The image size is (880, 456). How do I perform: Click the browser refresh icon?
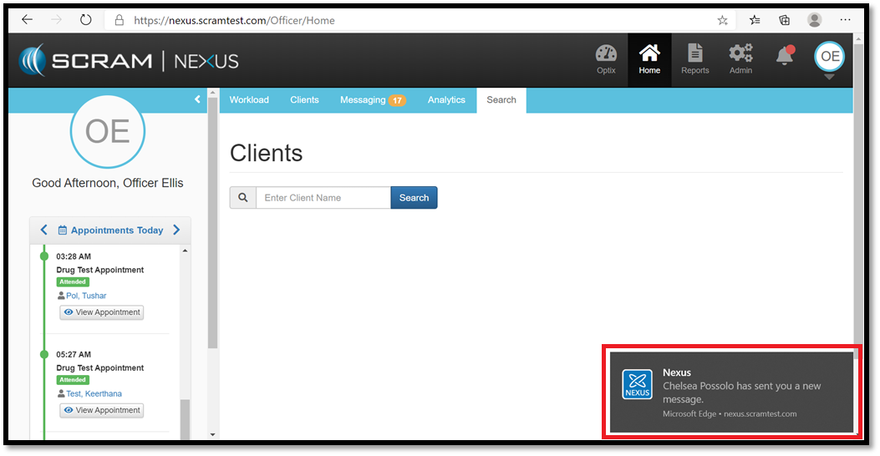(85, 20)
